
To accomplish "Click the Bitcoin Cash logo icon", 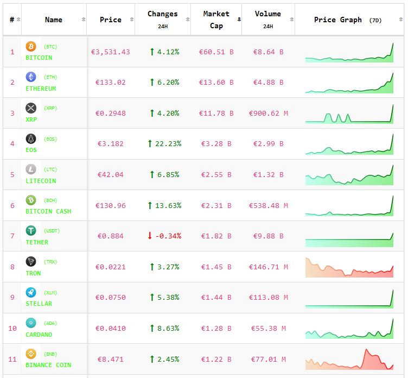I will [x=31, y=200].
